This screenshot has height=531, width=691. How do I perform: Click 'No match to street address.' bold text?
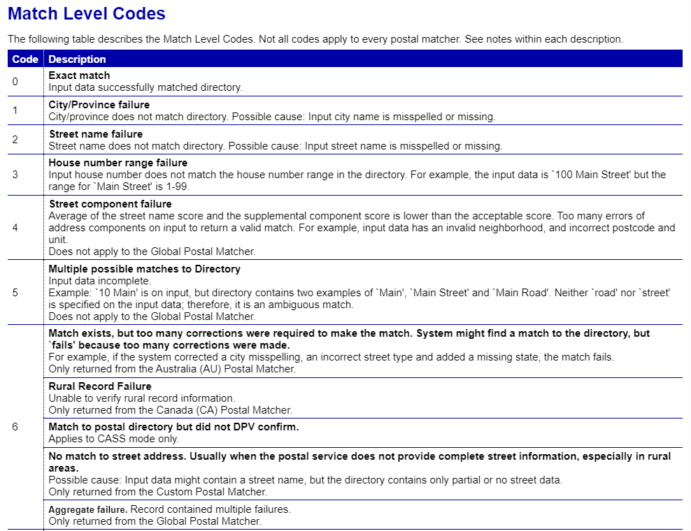click(117, 456)
